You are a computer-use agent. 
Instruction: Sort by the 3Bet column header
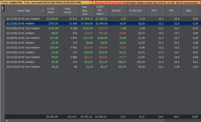(188, 11)
